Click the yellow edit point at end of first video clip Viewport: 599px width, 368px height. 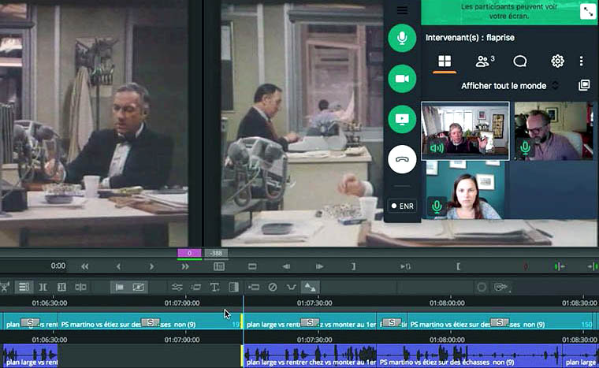[241, 321]
